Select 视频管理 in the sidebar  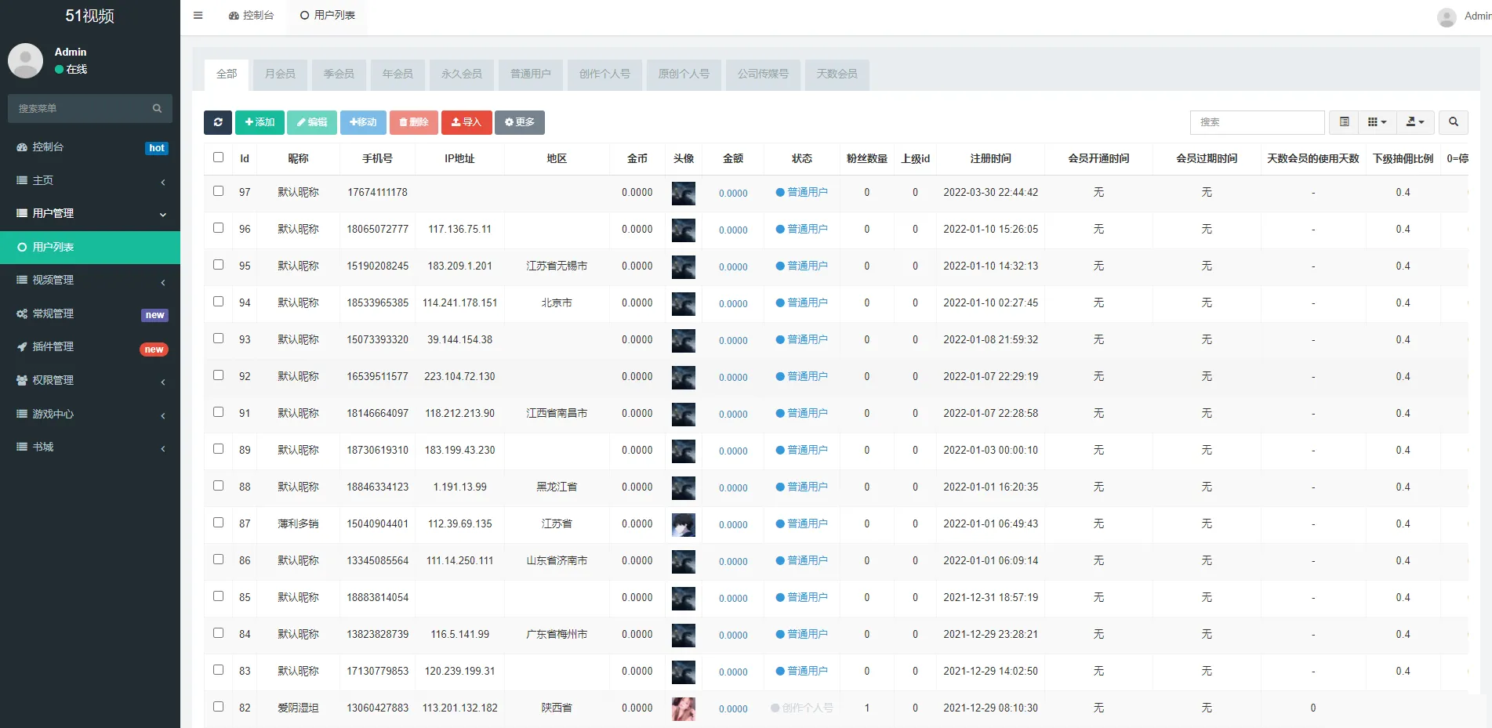53,280
